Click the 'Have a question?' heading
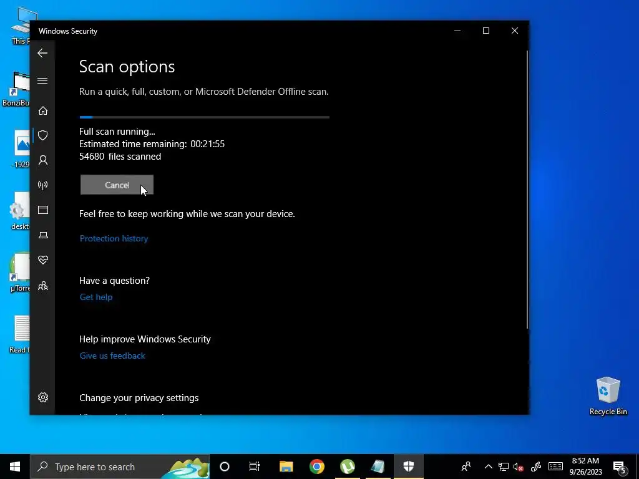The height and width of the screenshot is (479, 639). 114,281
